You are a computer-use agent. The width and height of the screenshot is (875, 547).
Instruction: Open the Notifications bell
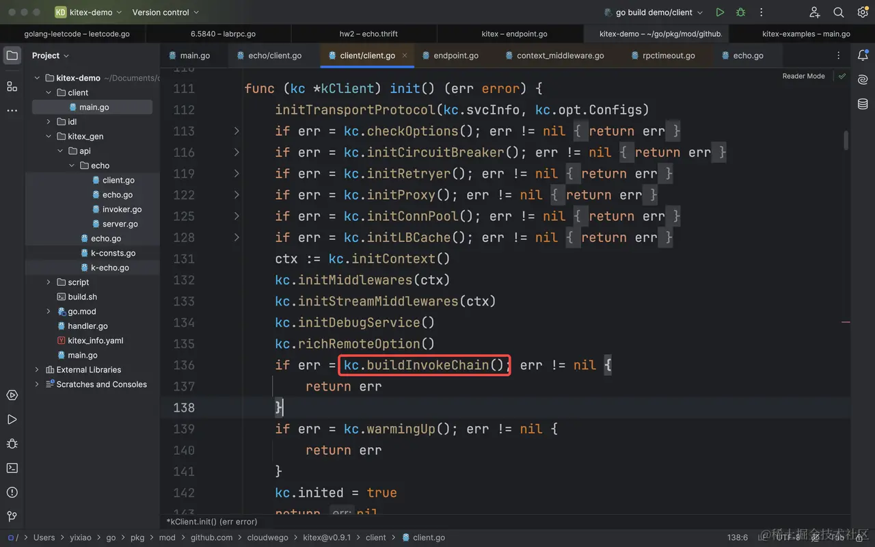[863, 55]
